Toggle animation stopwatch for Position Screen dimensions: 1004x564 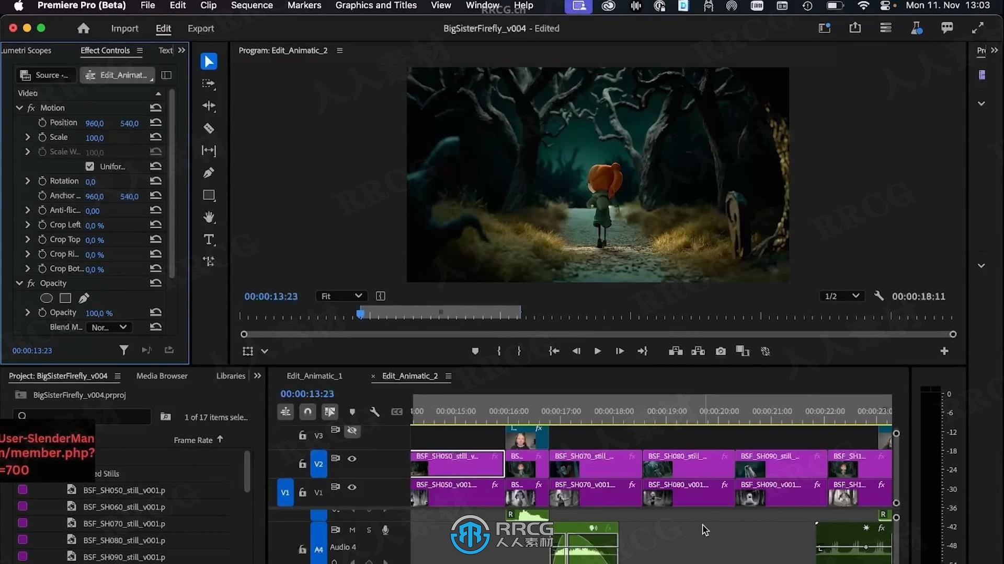(x=42, y=123)
